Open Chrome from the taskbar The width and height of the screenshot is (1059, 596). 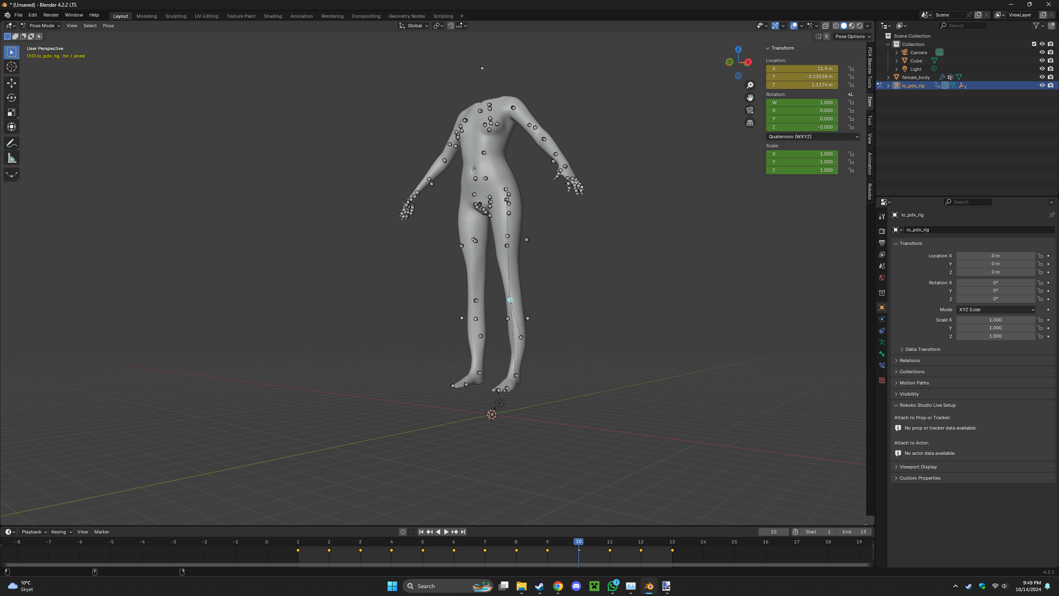click(x=558, y=586)
